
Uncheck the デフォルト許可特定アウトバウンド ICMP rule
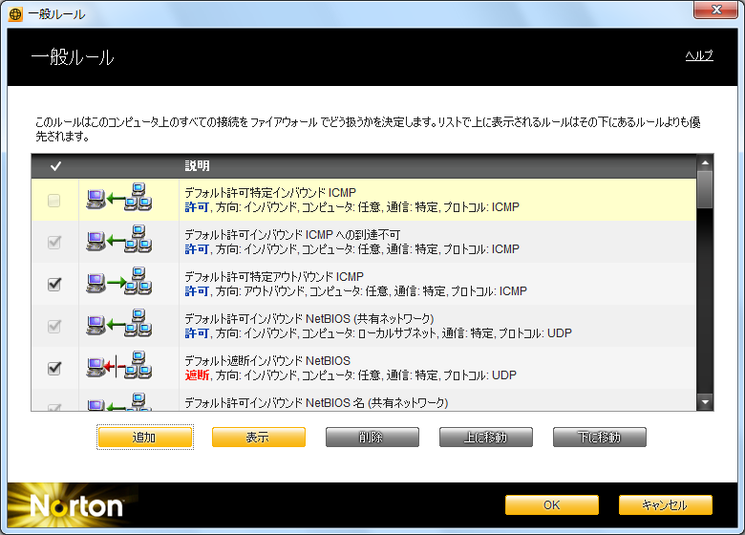tap(54, 284)
